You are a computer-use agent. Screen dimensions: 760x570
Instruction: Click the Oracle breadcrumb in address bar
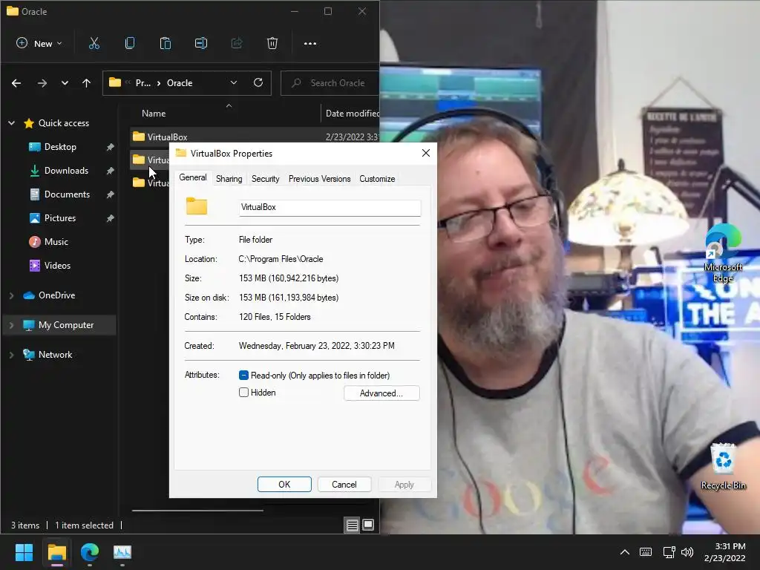tap(180, 83)
